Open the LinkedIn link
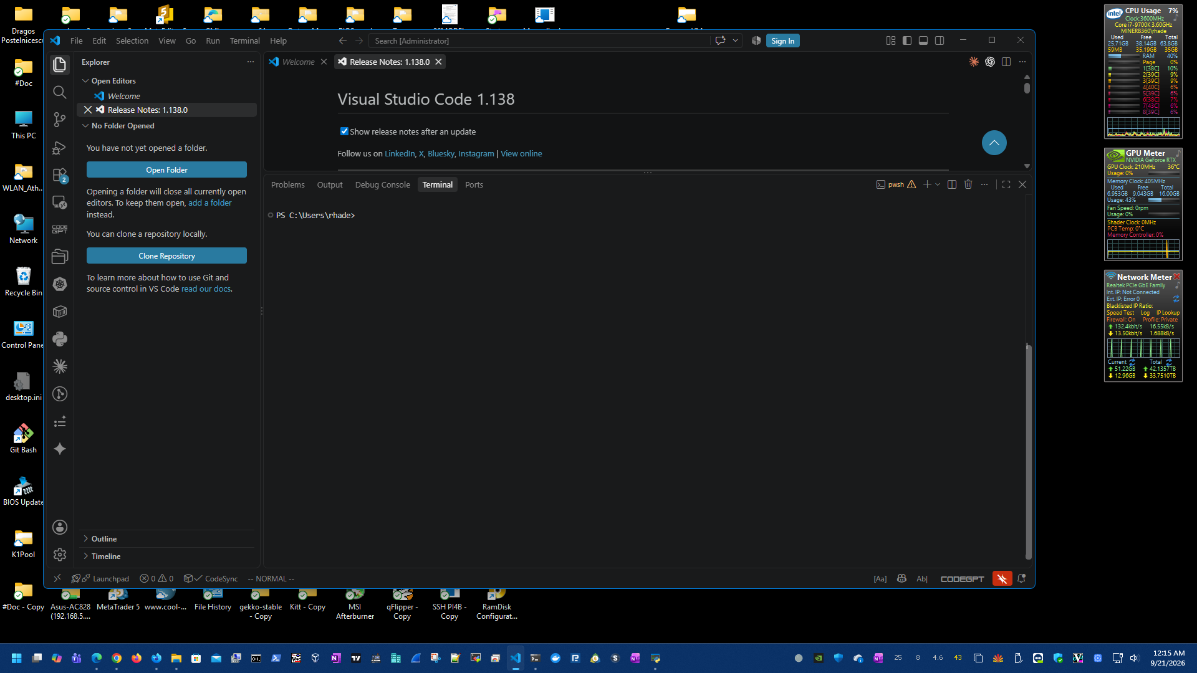The height and width of the screenshot is (673, 1197). tap(399, 154)
